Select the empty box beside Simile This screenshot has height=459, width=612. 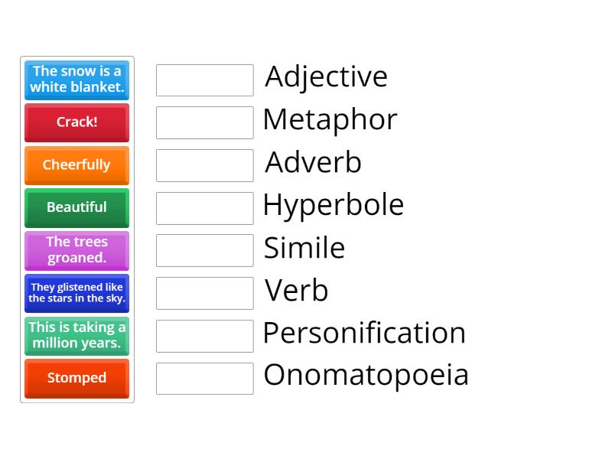[204, 250]
